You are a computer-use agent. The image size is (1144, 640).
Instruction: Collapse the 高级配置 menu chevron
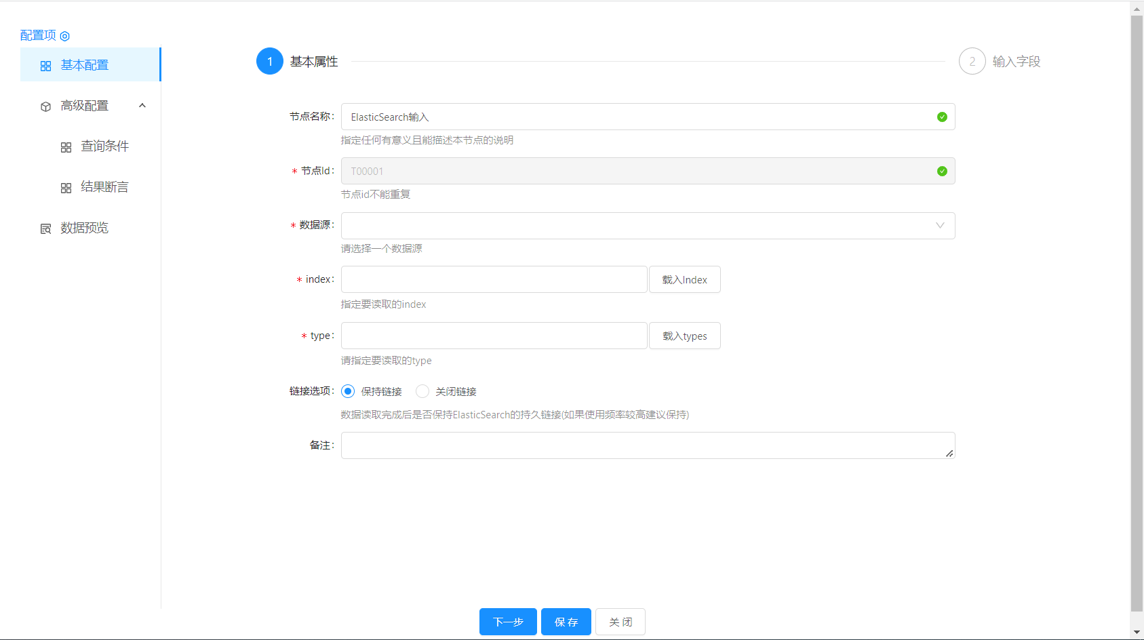coord(142,106)
